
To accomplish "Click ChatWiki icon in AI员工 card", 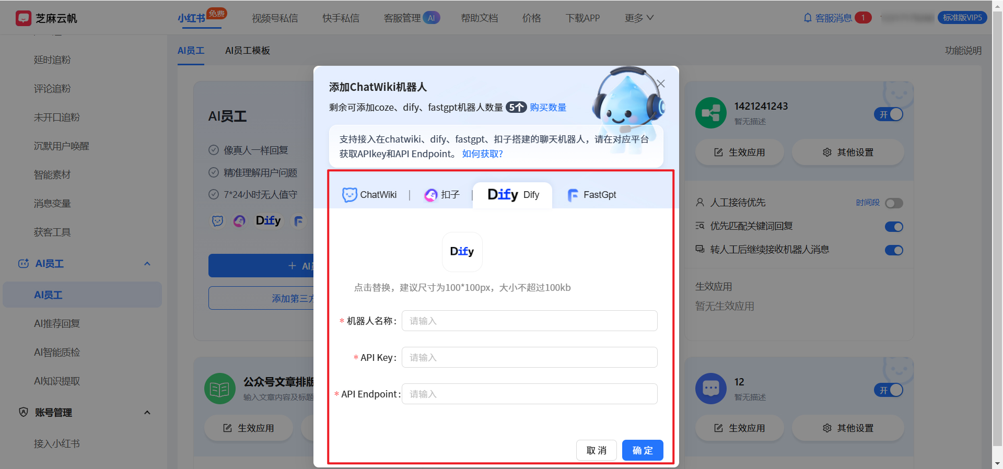I will point(217,221).
